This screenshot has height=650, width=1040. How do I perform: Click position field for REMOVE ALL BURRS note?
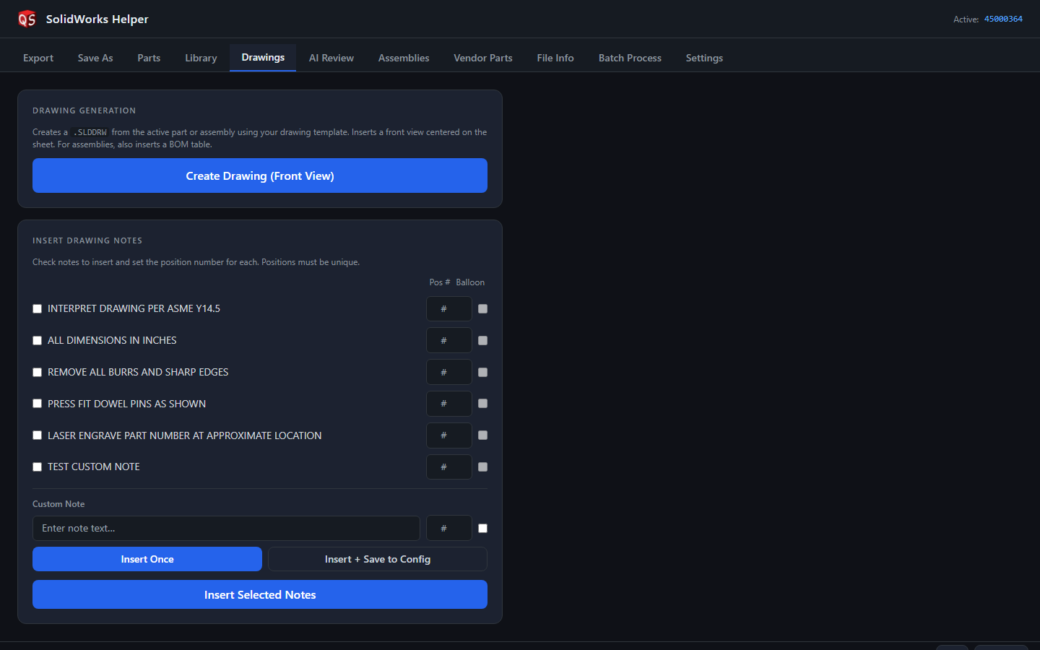tap(449, 372)
